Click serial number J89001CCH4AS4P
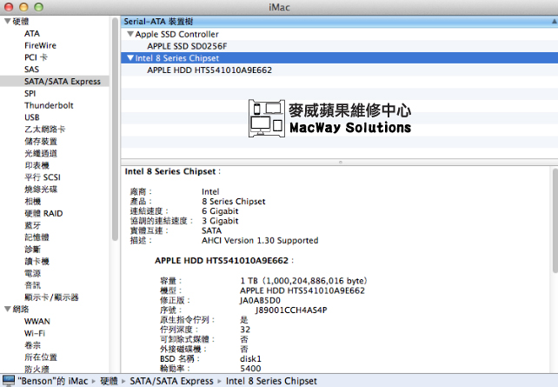Viewport: 558px width, 387px height. (x=291, y=310)
